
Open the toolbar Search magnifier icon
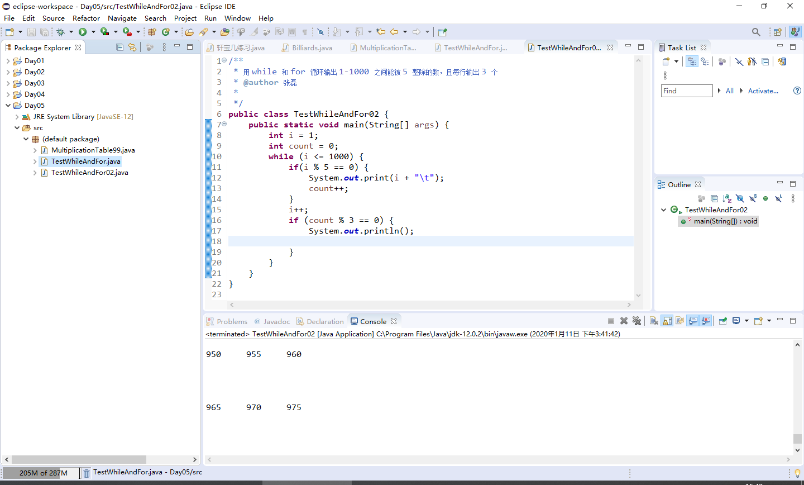tap(756, 32)
